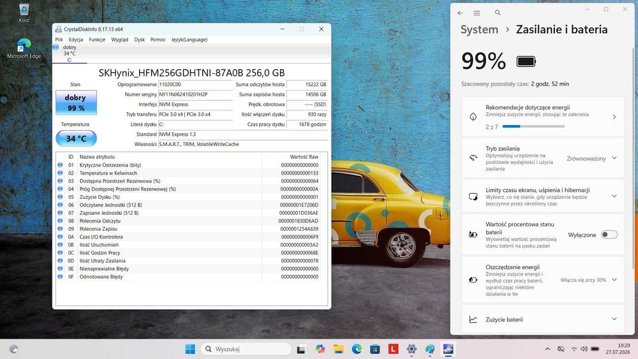Click the 2 z 7 recommendations progress bar
Screen dimensions: 638x359
pyautogui.click(x=533, y=126)
